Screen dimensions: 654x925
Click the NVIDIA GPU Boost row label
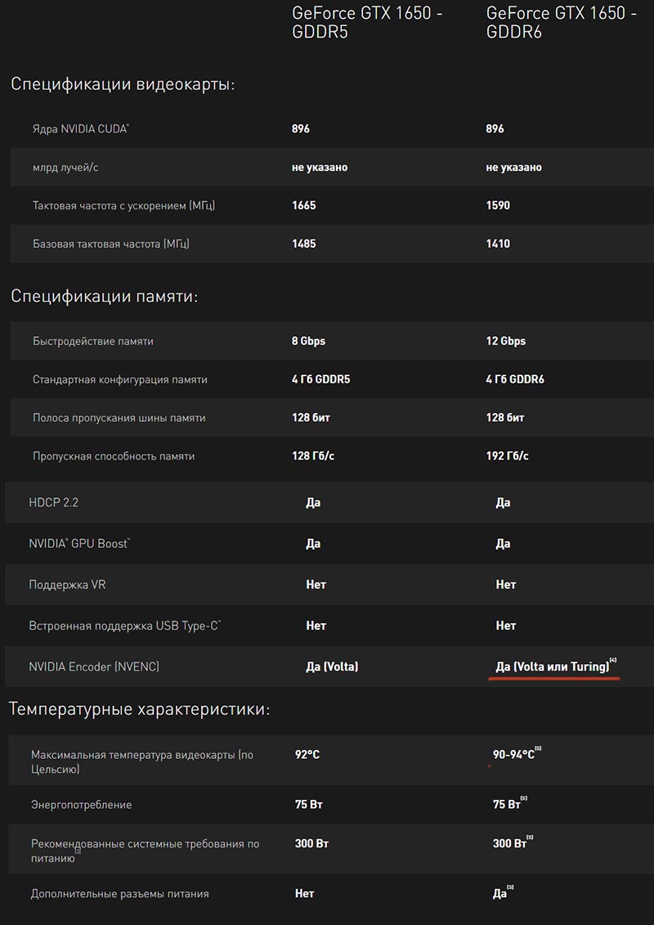79,543
